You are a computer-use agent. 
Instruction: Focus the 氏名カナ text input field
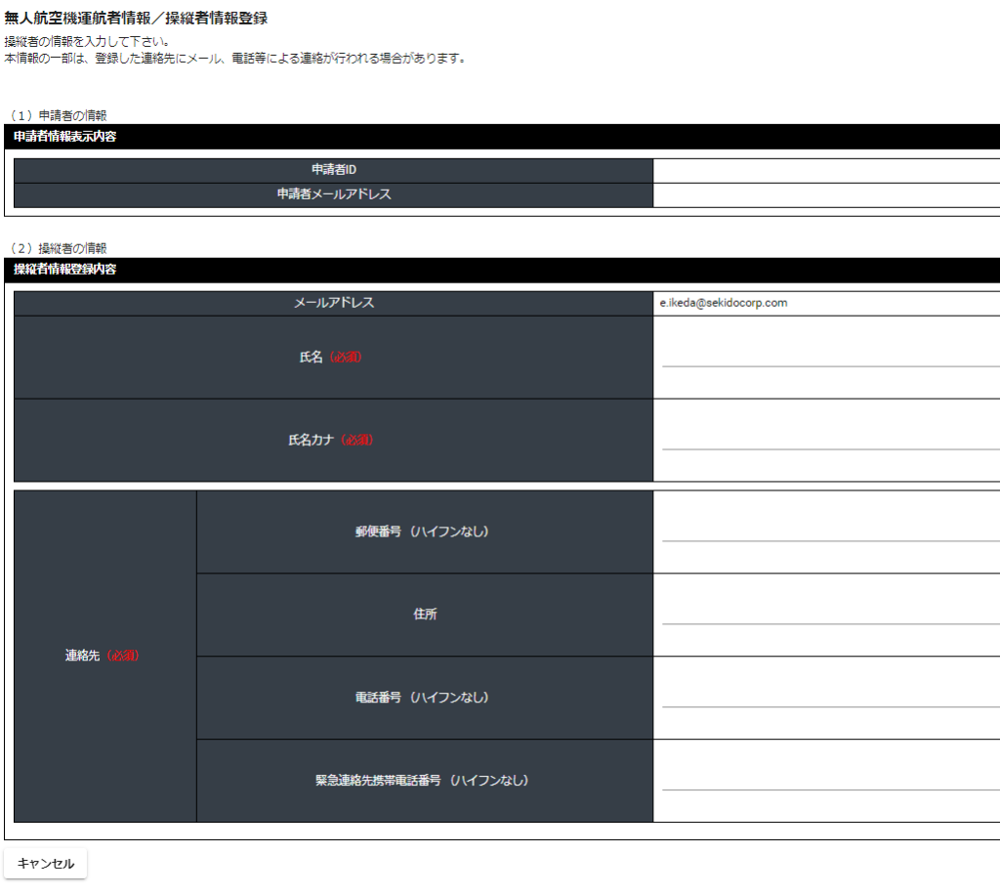click(830, 439)
